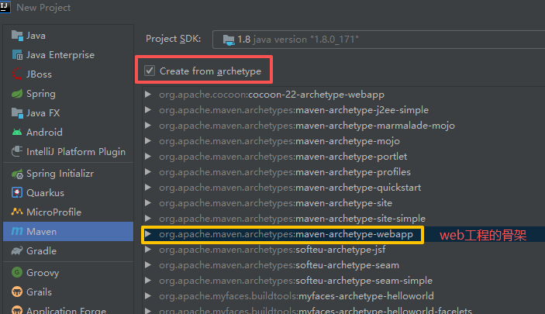Select softeu-archetype-seam archetype text
Image resolution: width=545 pixels, height=314 pixels.
point(279,265)
